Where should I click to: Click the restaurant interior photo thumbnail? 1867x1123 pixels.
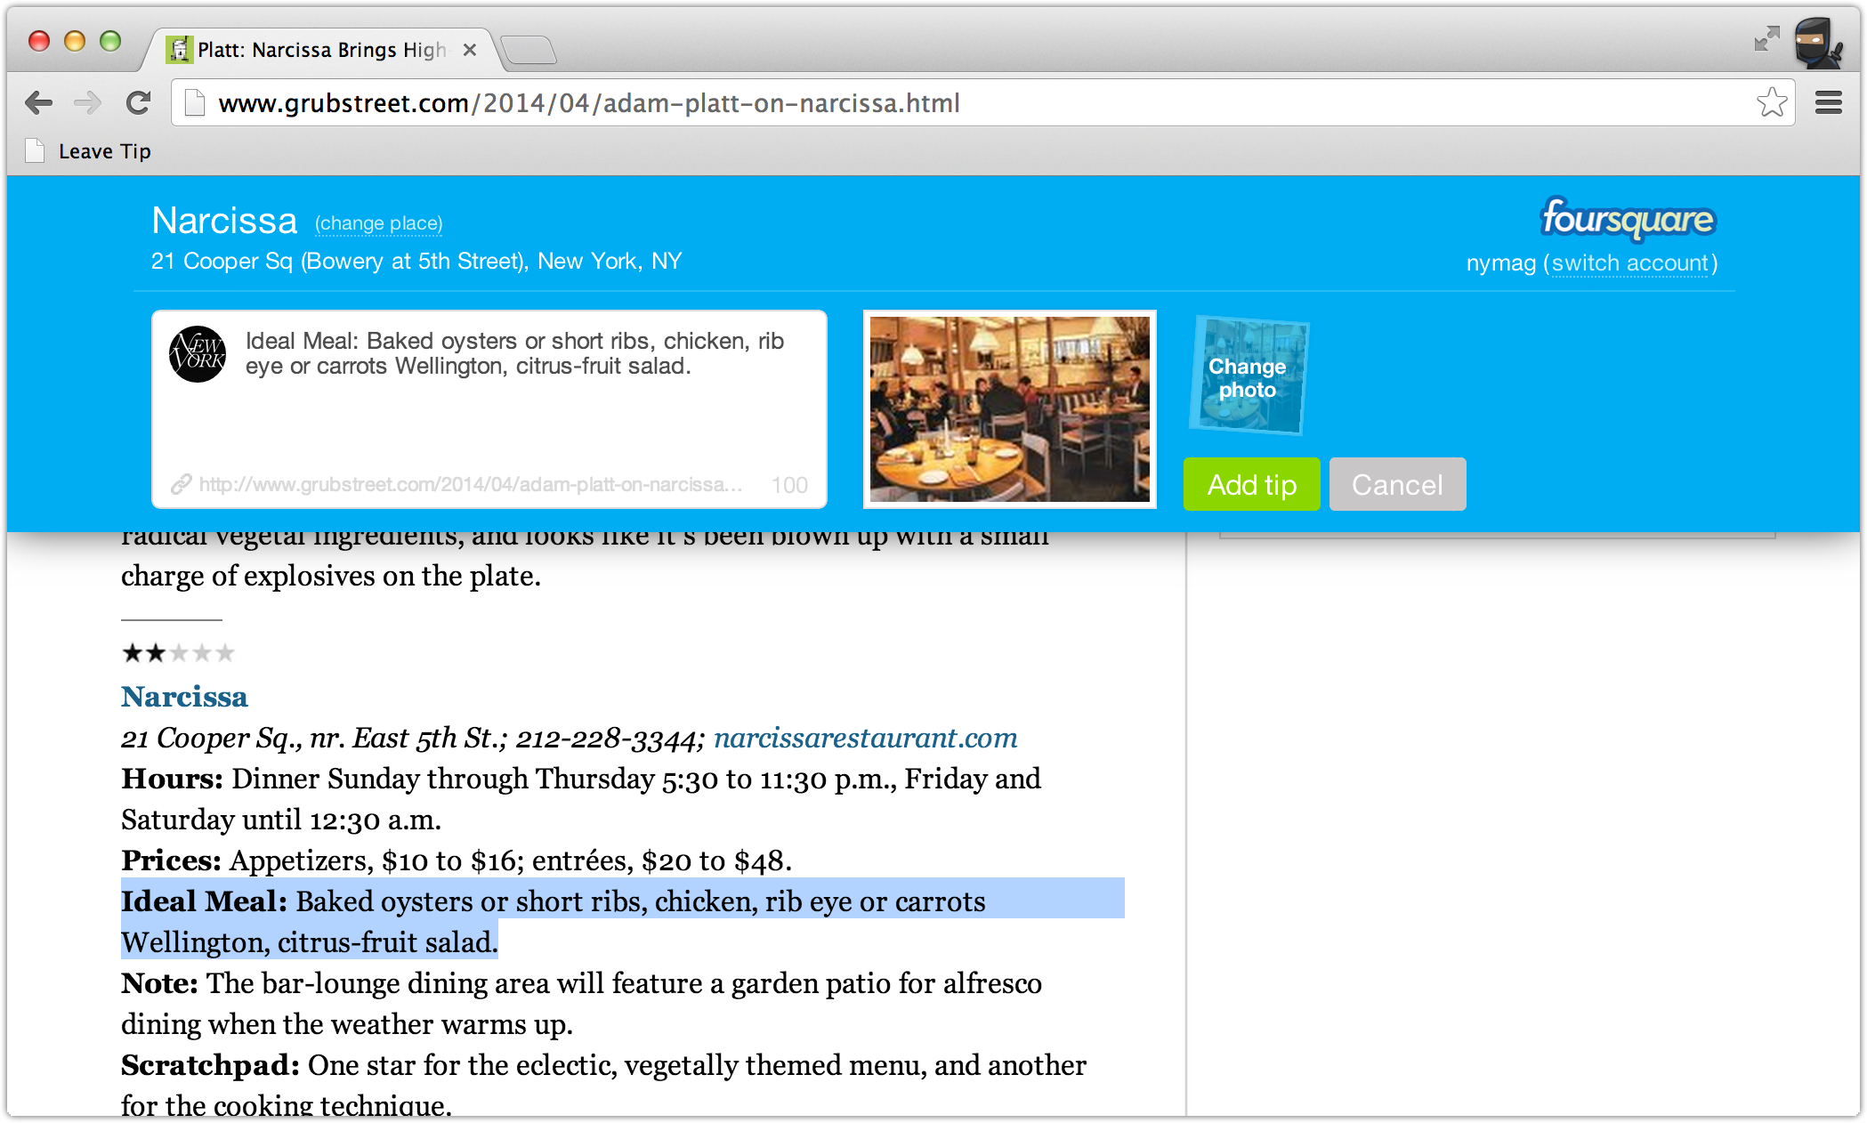click(1010, 409)
